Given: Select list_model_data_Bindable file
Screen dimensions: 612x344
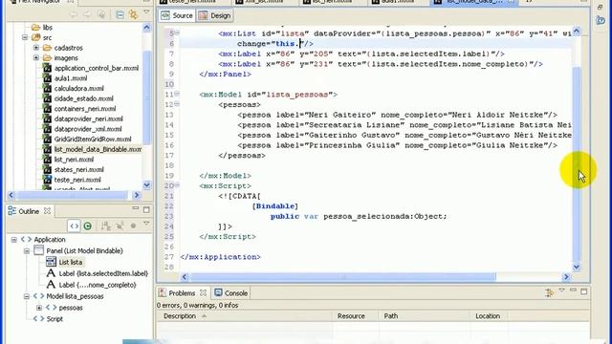Looking at the screenshot, I should pyautogui.click(x=98, y=149).
